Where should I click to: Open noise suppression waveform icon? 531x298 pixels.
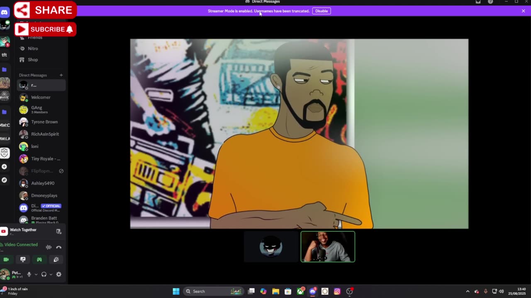(x=49, y=247)
